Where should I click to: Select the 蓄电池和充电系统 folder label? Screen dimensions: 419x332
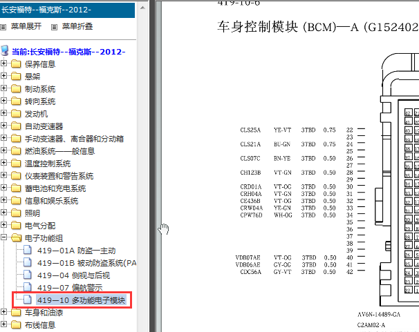point(55,188)
